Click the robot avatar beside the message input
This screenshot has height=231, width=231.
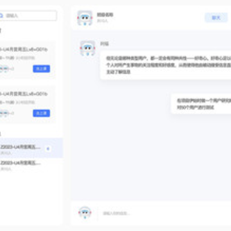point(85,212)
